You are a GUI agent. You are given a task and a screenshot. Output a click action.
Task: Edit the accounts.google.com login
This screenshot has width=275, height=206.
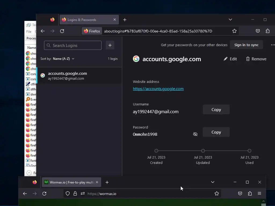pos(230,59)
